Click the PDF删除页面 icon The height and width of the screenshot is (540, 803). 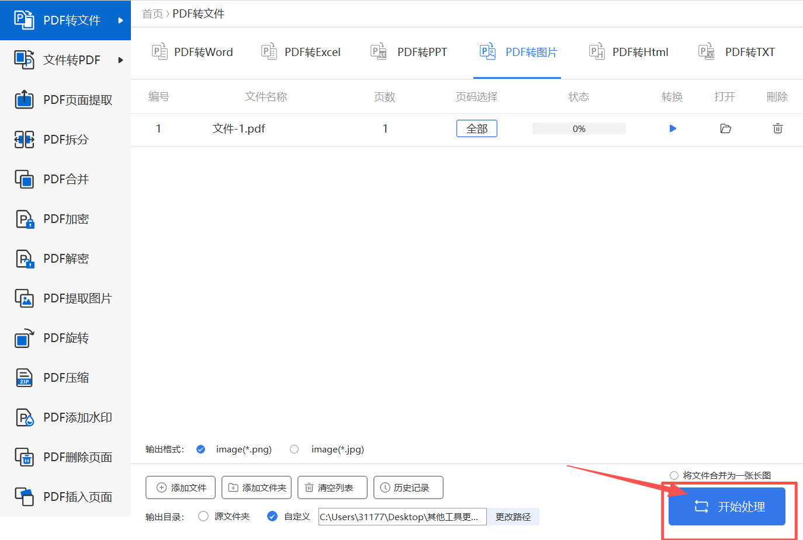[24, 457]
